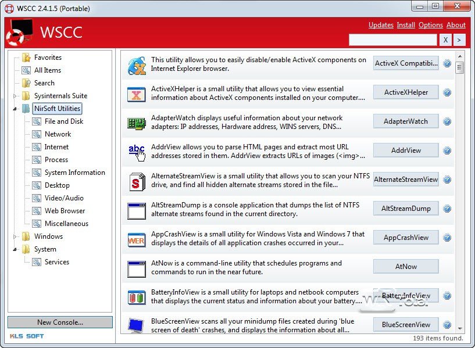
Task: Select the Video/Audio category
Action: (64, 198)
